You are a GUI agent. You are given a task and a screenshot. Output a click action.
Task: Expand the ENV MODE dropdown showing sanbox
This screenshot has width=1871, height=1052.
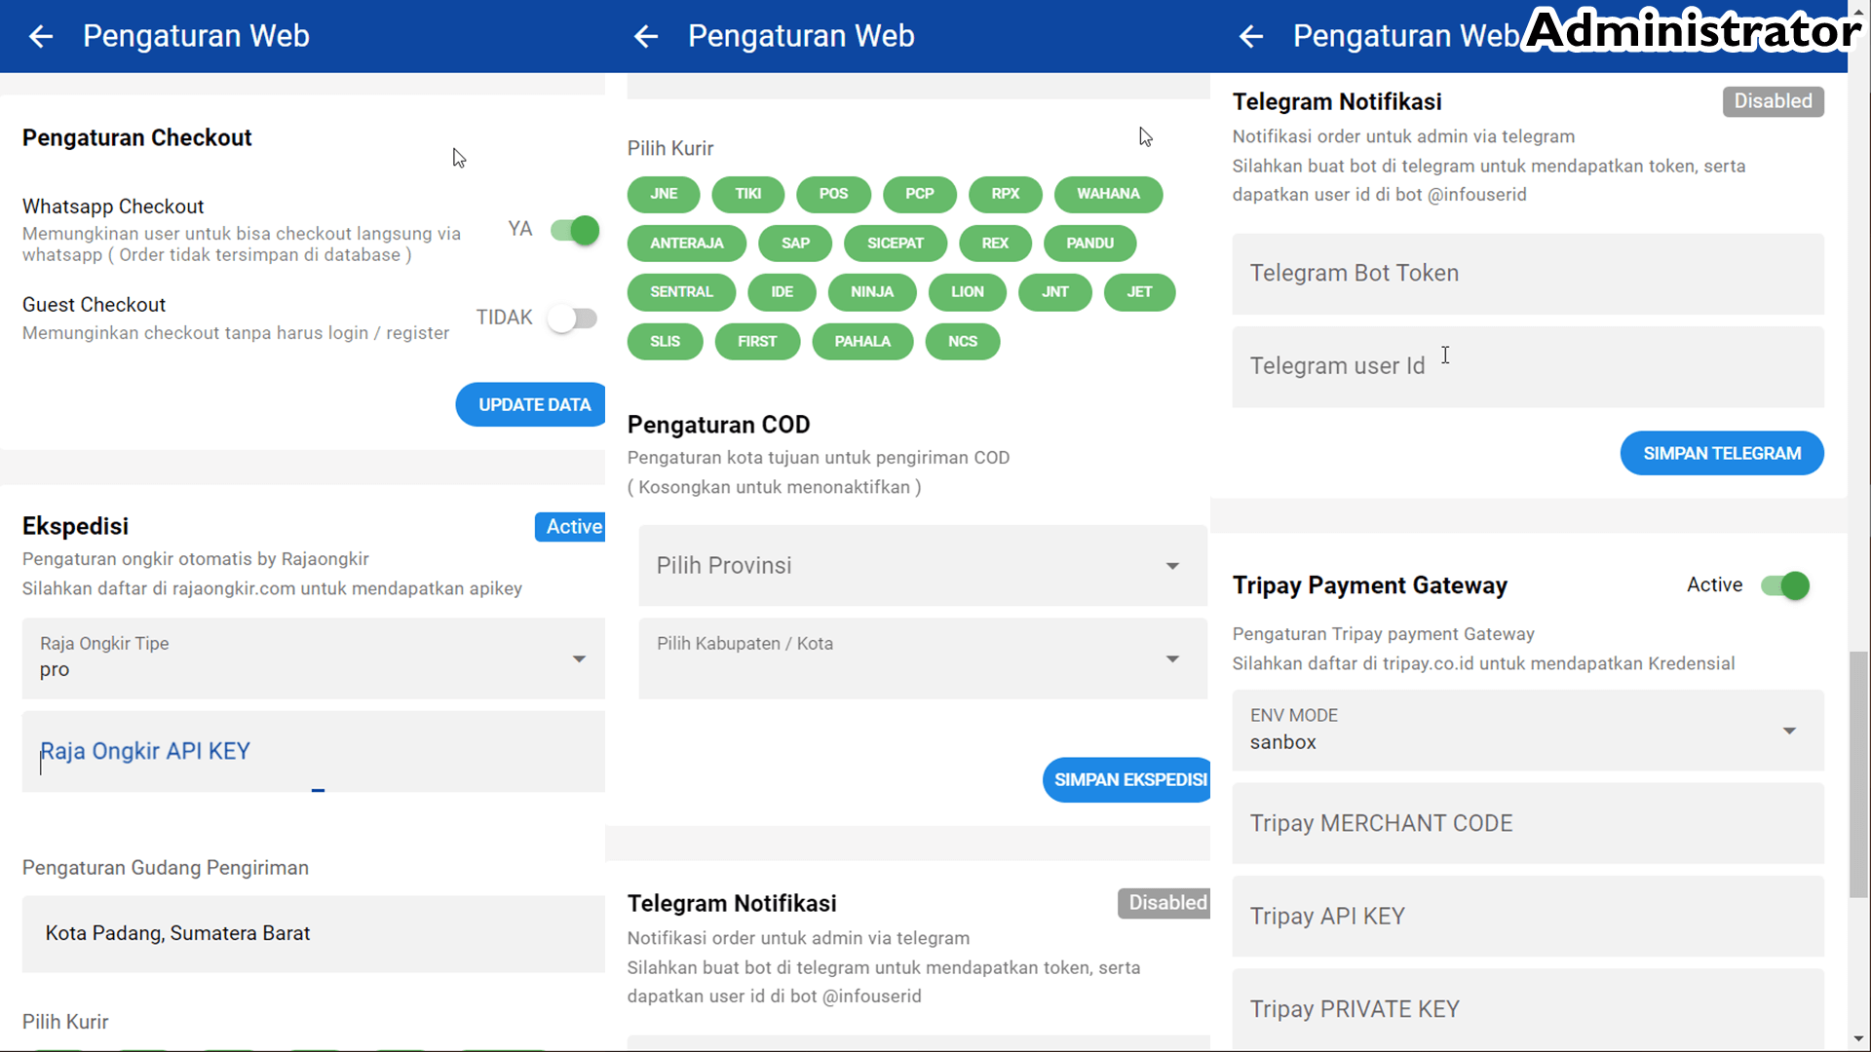(x=1790, y=730)
